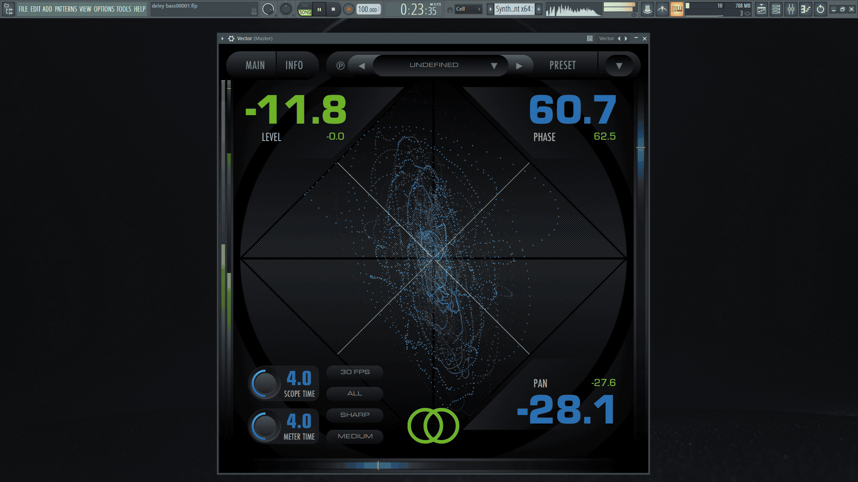The height and width of the screenshot is (482, 858).
Task: Toggle the ALL button
Action: (355, 393)
